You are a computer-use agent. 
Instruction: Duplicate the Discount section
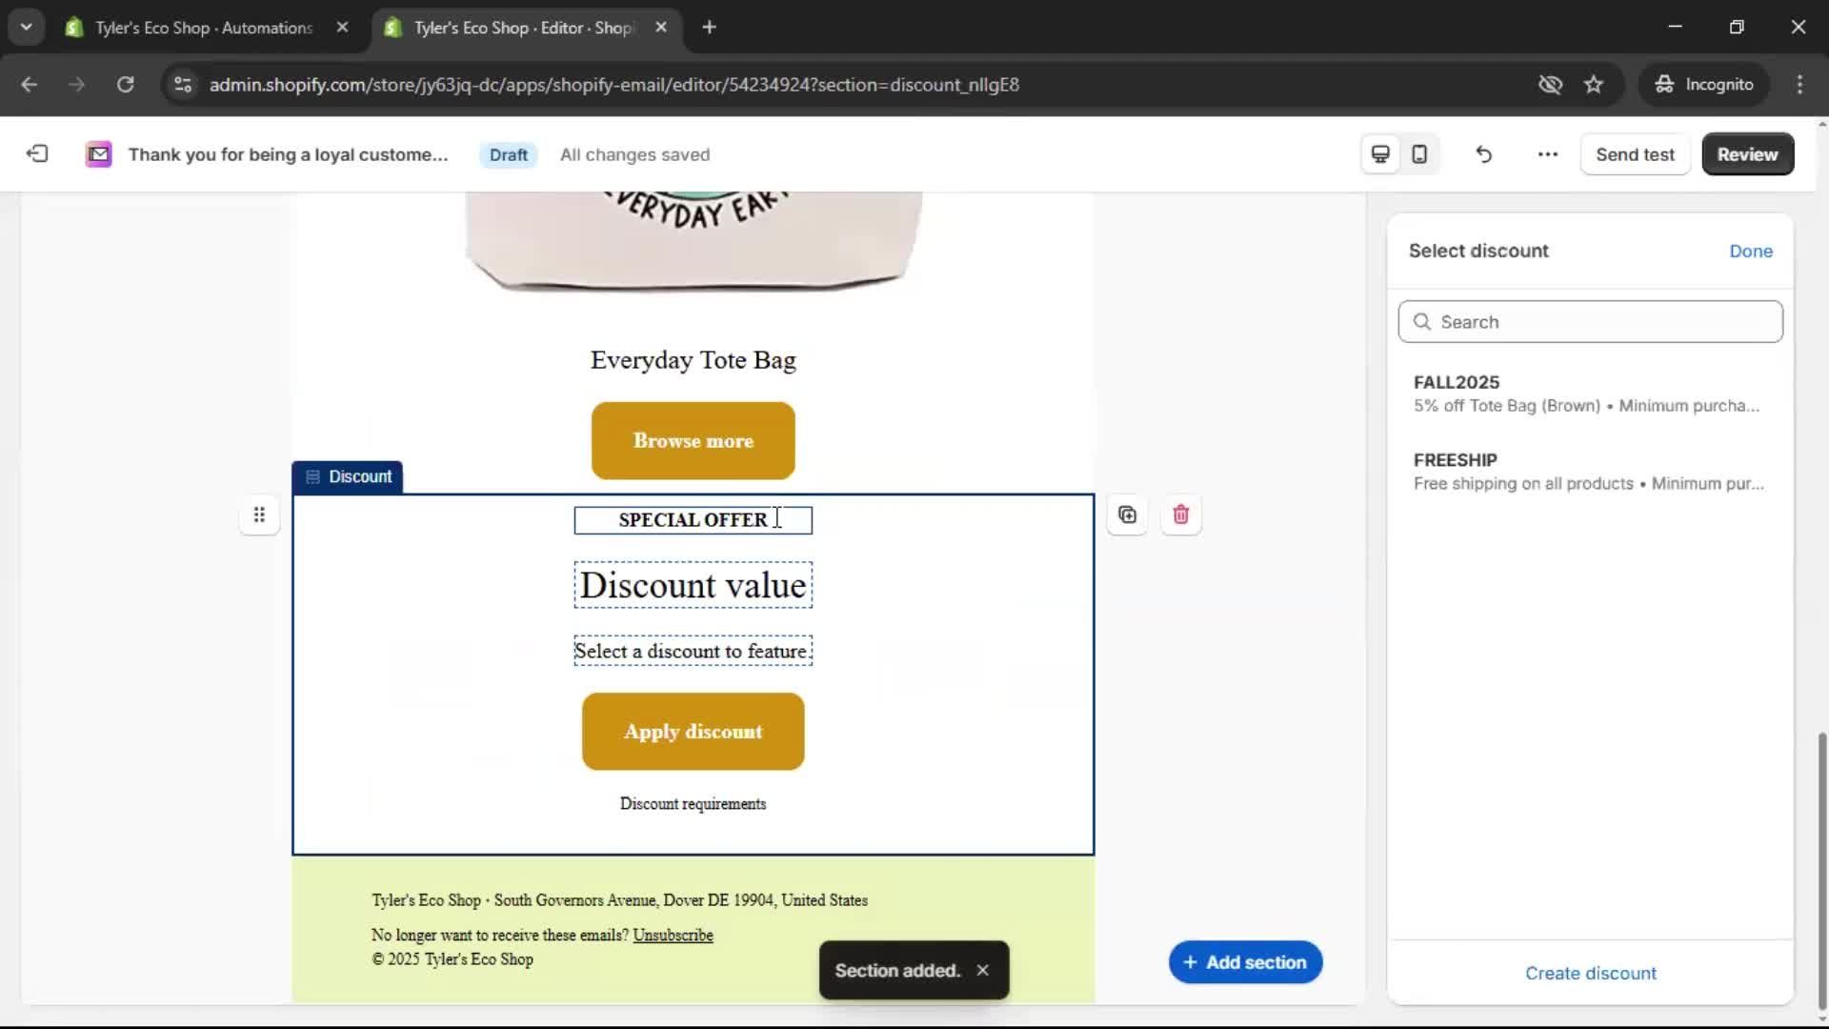tap(1126, 514)
